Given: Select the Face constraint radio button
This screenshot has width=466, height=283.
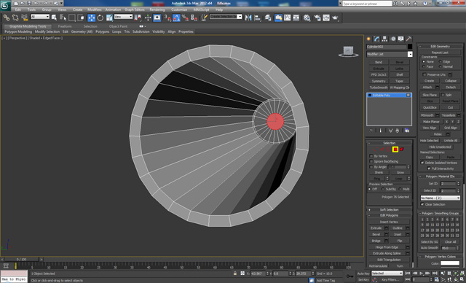Looking at the screenshot, I should click(x=424, y=66).
